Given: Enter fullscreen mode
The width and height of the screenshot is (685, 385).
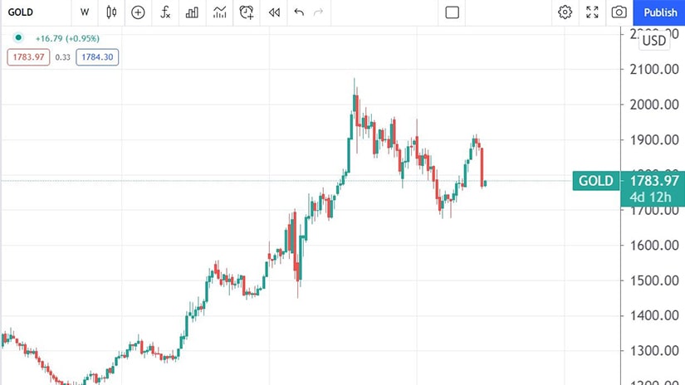Looking at the screenshot, I should click(x=592, y=12).
